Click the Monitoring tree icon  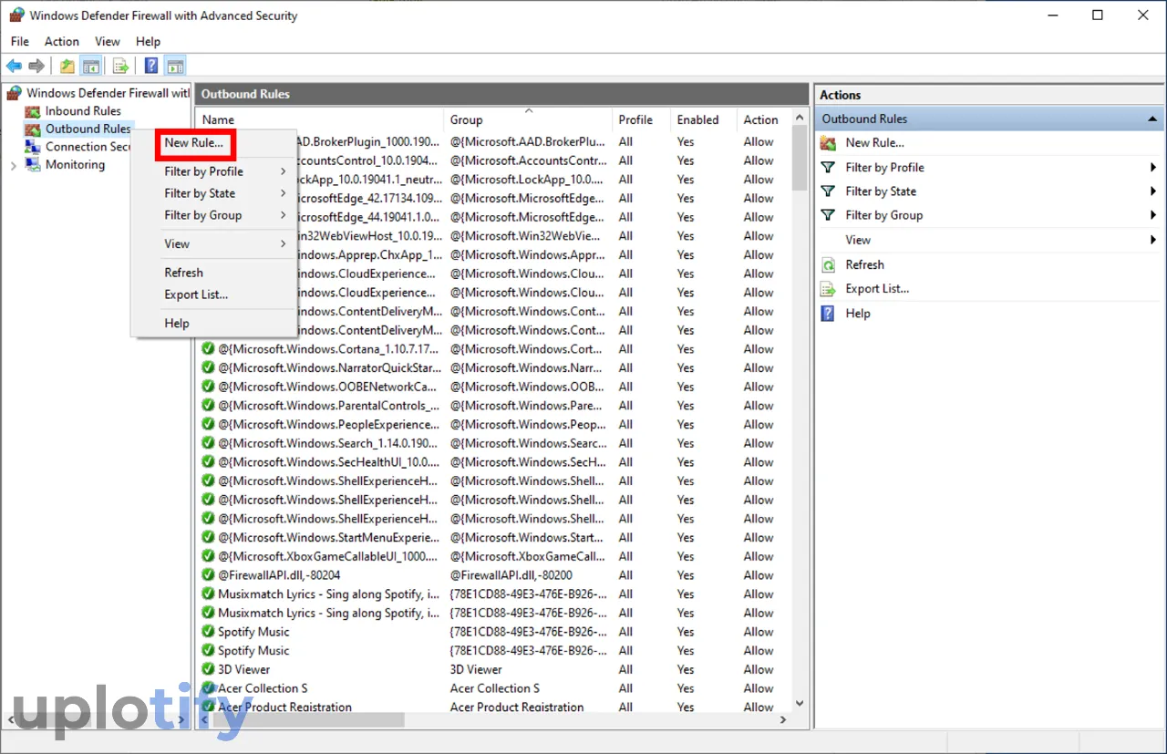(x=34, y=165)
